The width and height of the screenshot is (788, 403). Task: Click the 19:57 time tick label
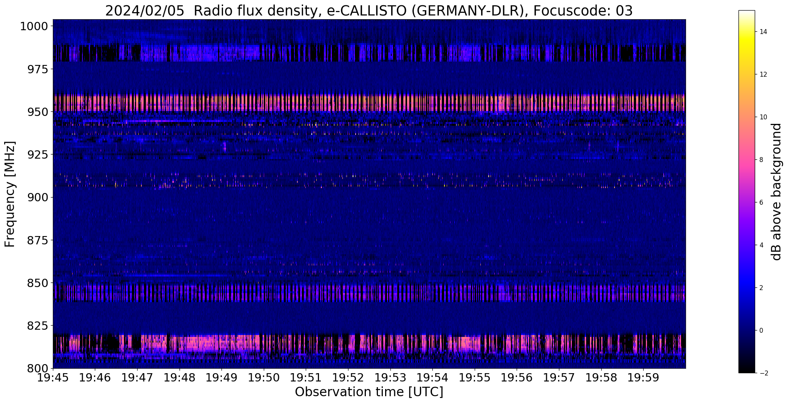[559, 377]
